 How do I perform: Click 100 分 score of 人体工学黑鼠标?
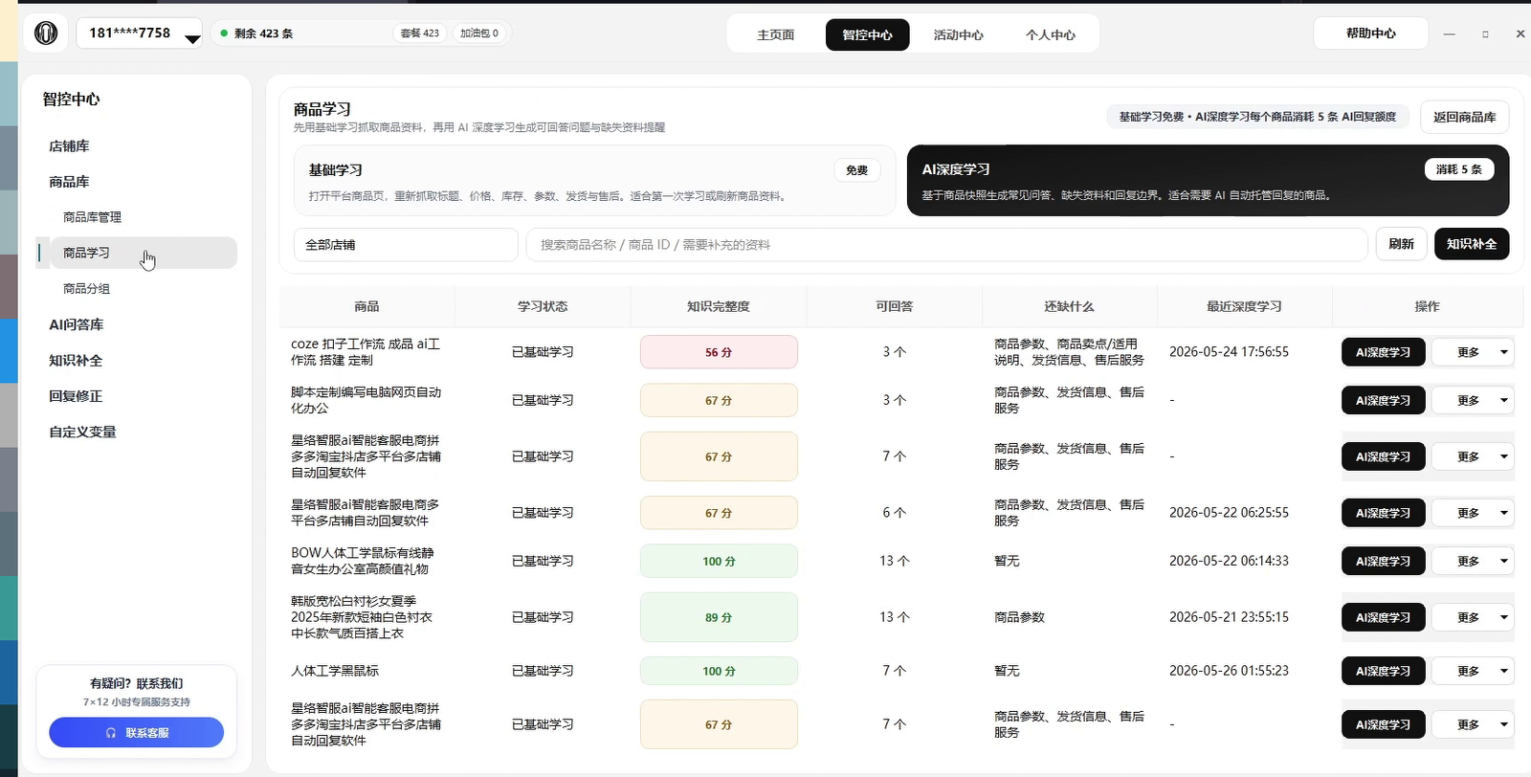[x=719, y=671]
